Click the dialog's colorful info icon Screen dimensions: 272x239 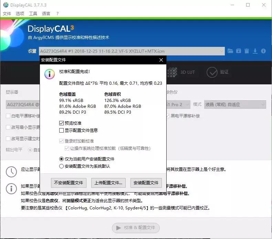pyautogui.click(x=50, y=74)
